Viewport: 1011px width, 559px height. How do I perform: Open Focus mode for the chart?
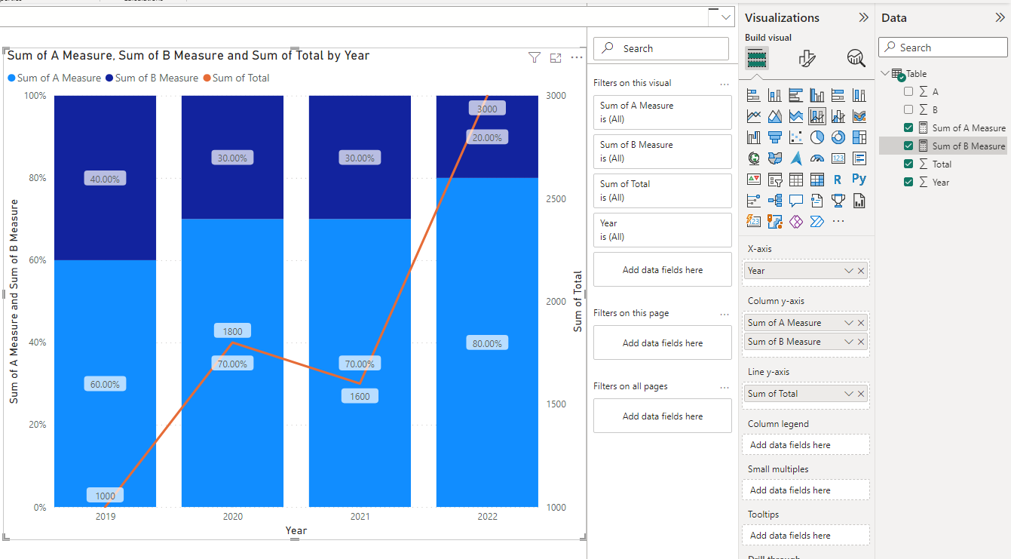click(x=556, y=57)
